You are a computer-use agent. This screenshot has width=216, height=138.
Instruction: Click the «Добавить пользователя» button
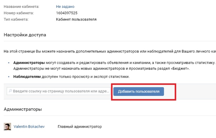click(x=139, y=92)
